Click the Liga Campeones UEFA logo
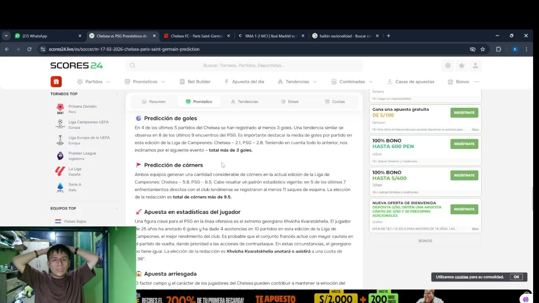This screenshot has width=539, height=303. click(60, 125)
